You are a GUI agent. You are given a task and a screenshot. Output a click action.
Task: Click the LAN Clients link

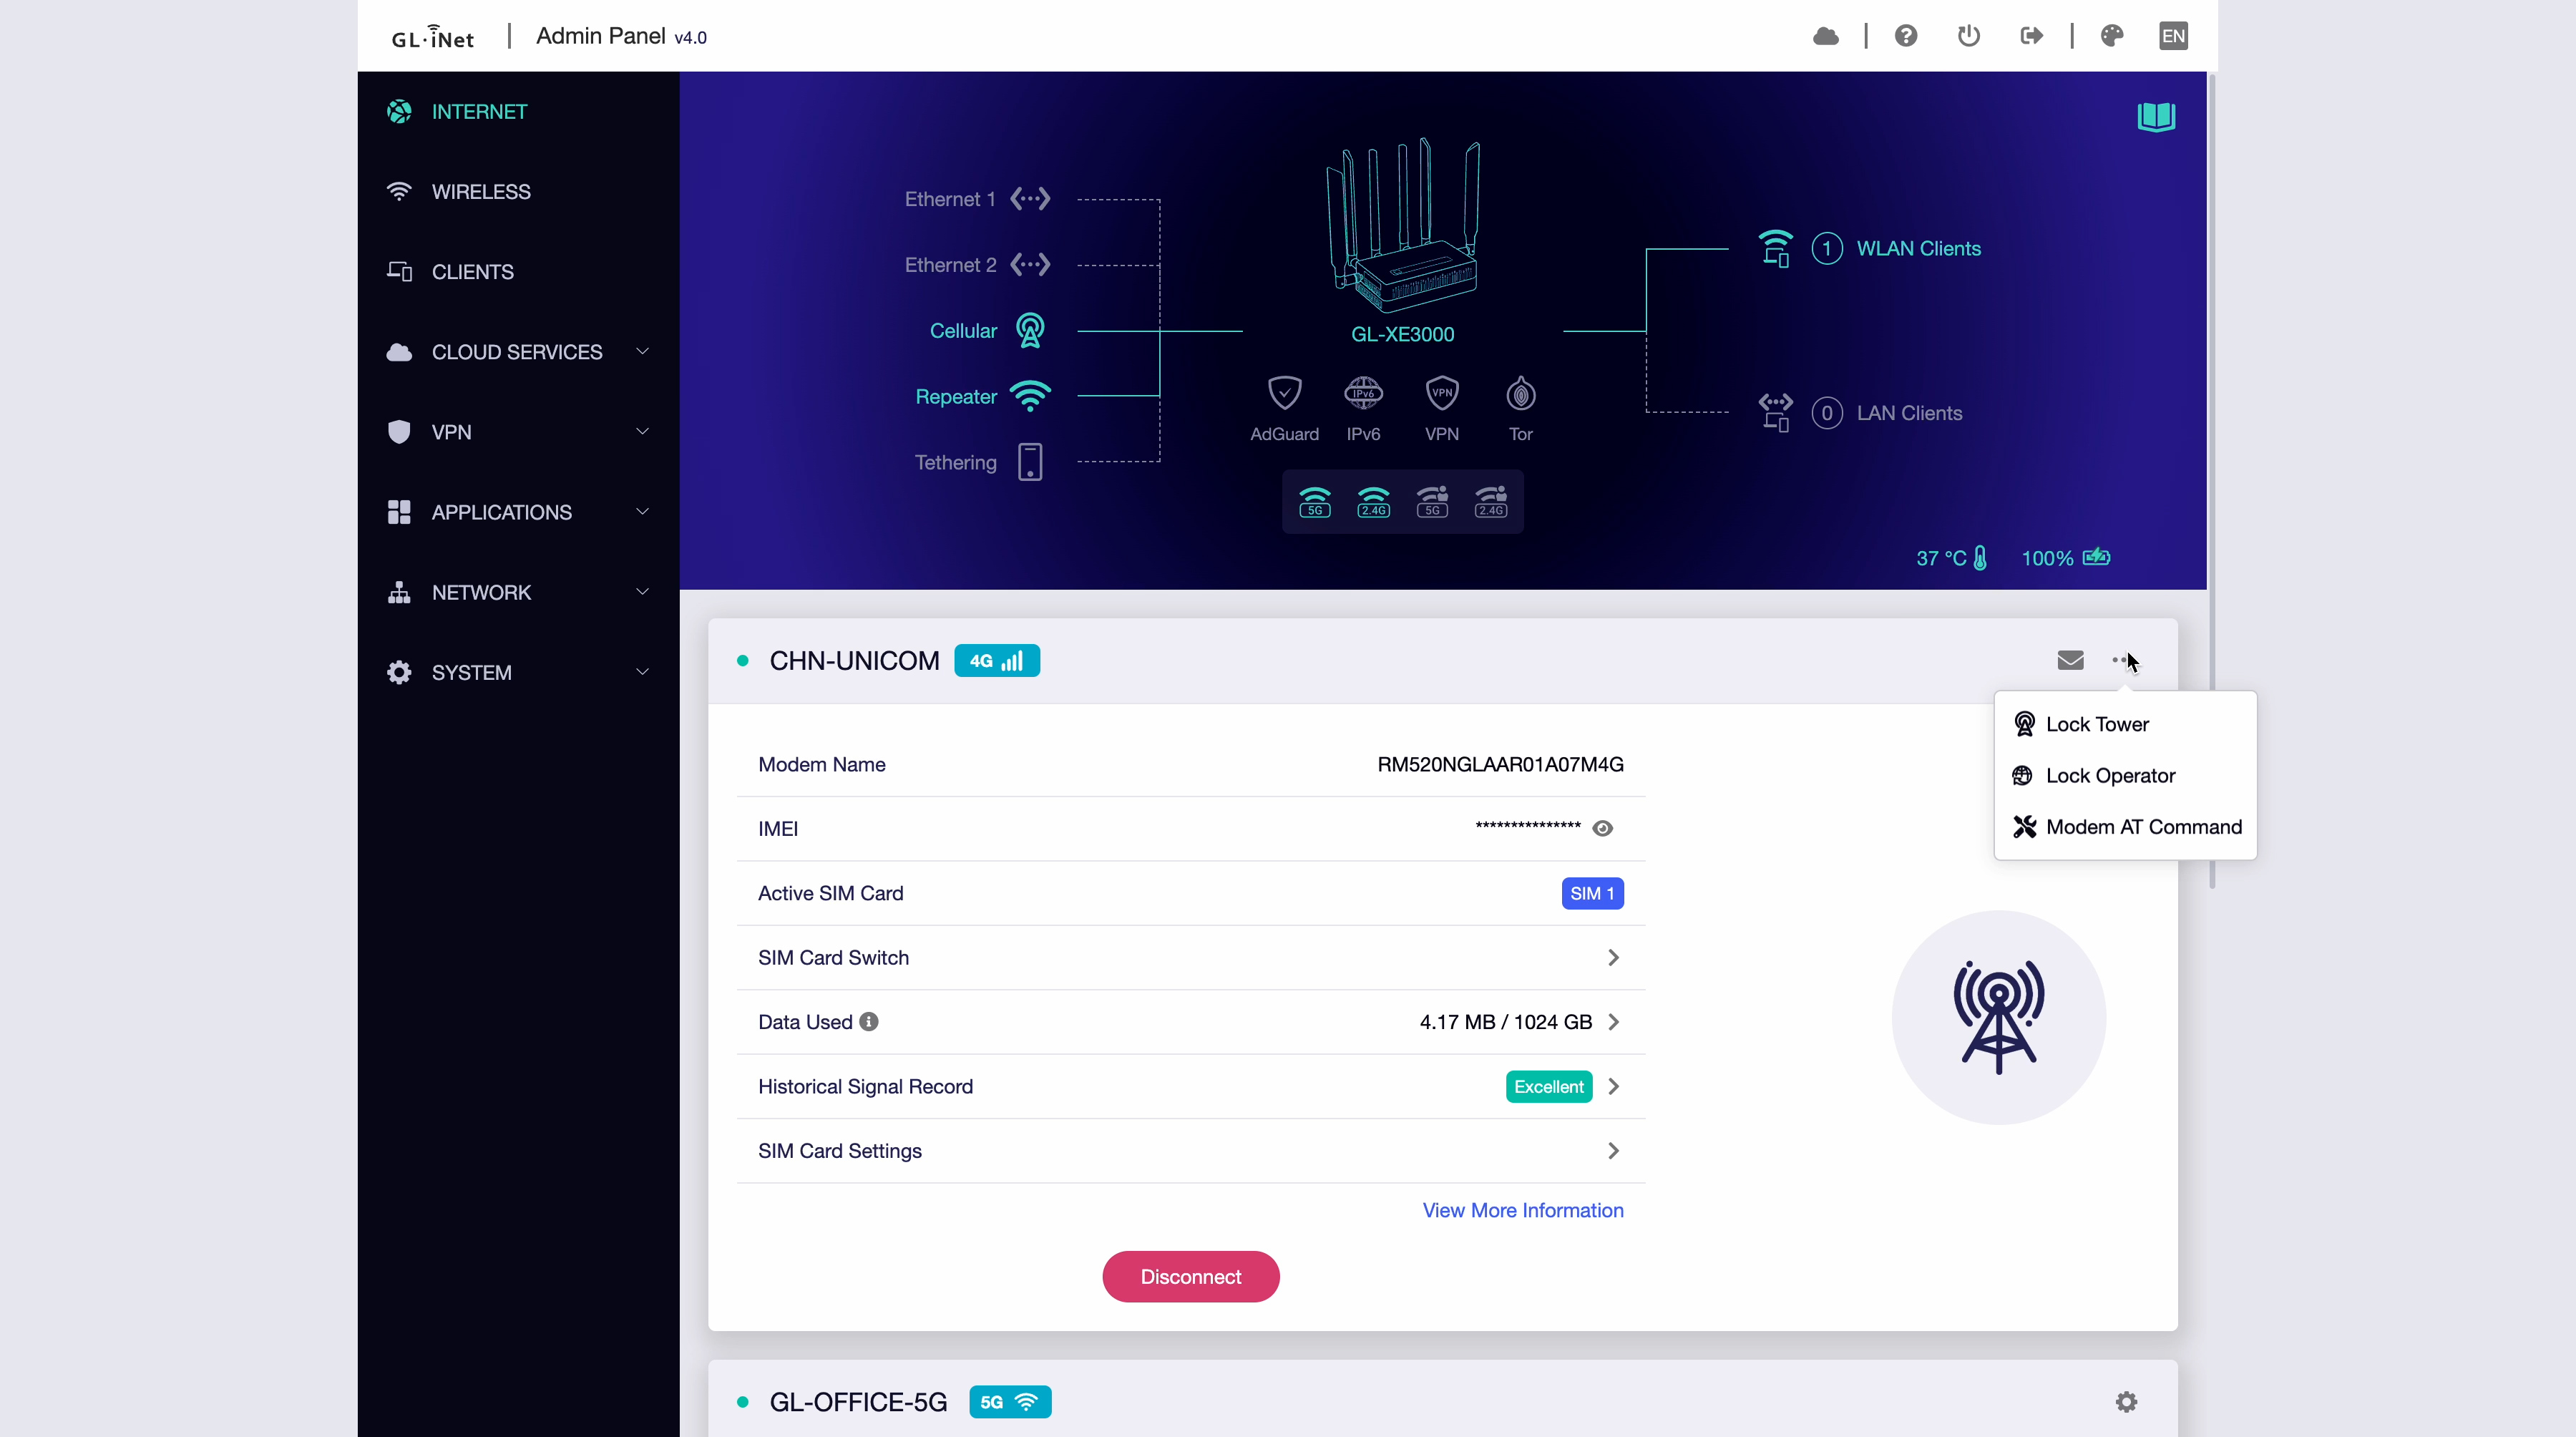click(1909, 413)
